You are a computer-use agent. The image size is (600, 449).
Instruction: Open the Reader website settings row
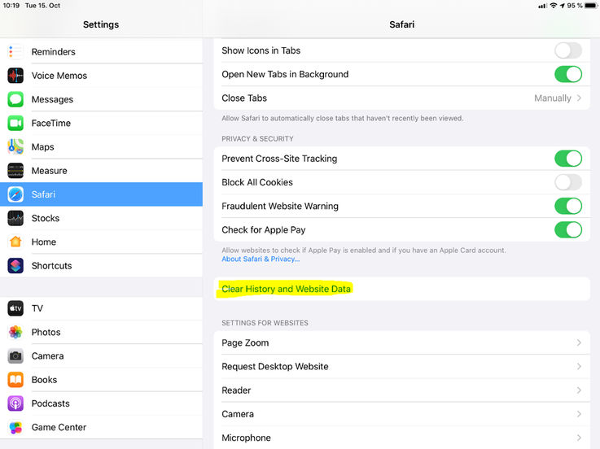(402, 390)
